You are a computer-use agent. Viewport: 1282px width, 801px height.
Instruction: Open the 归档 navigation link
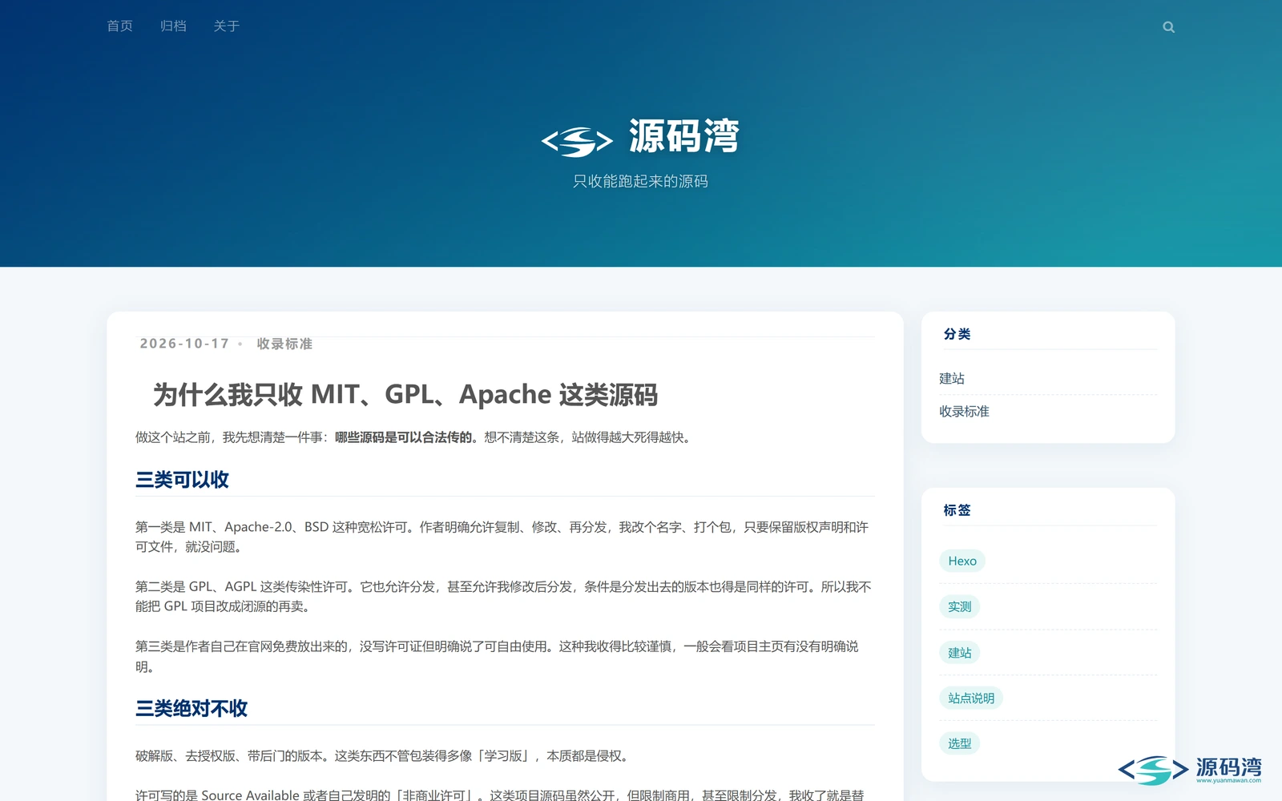pyautogui.click(x=173, y=26)
